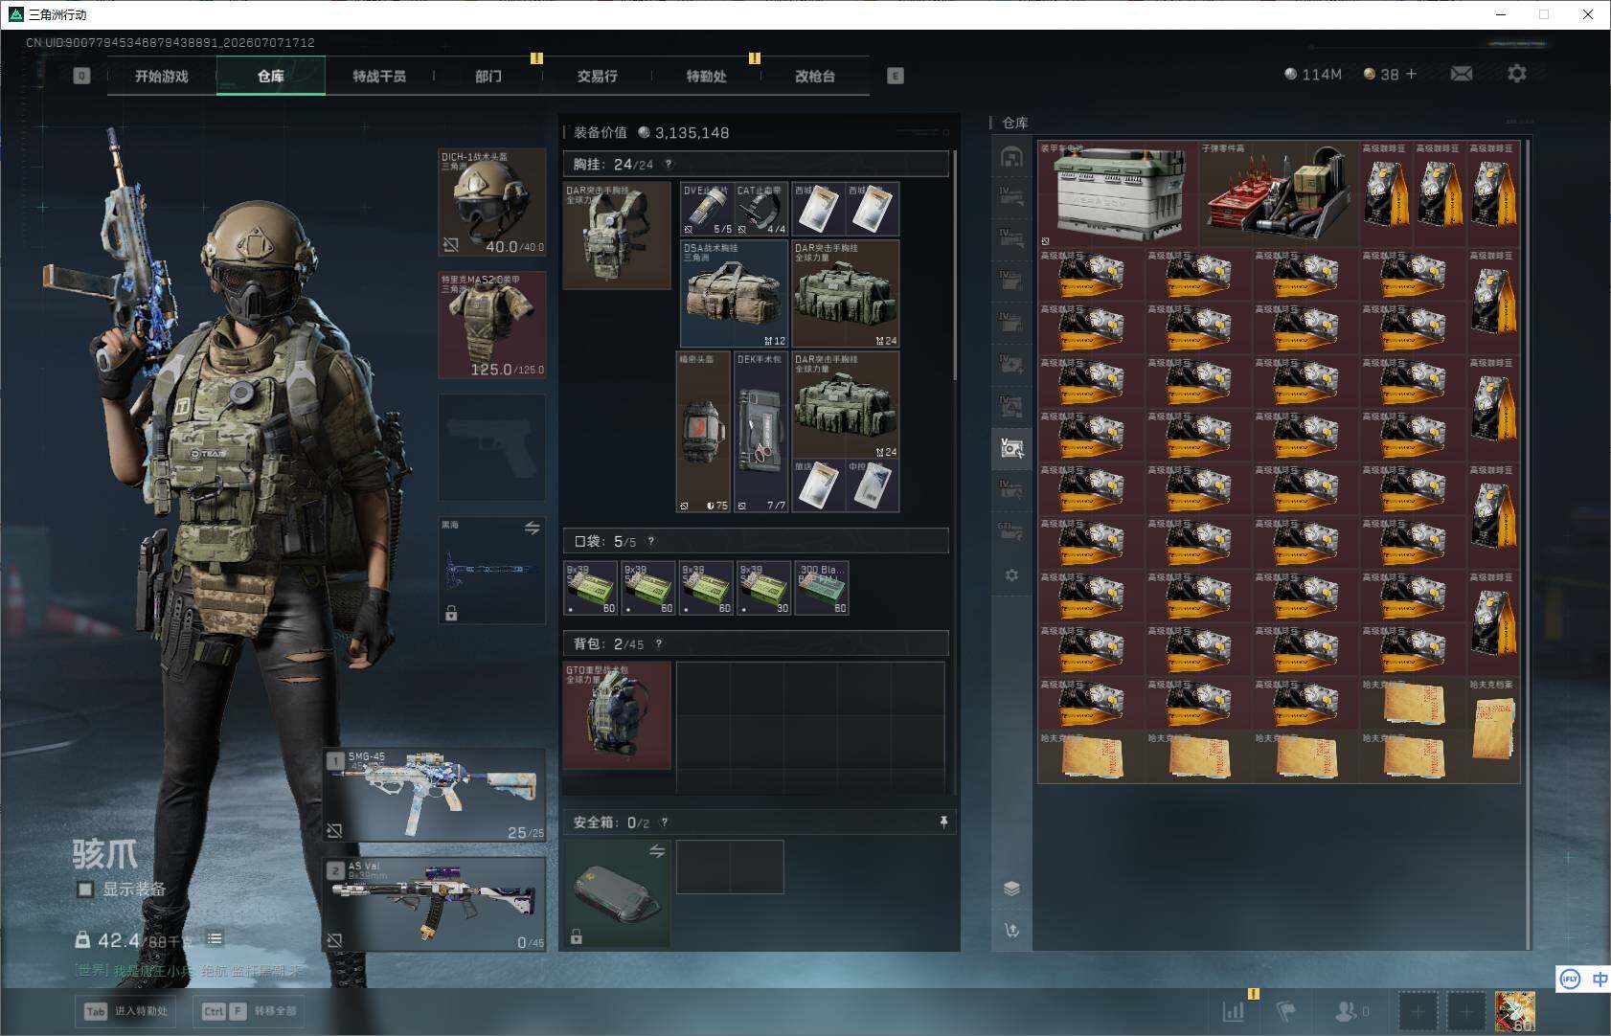1611x1036 pixels.
Task: Click the weight details list icon
Action: 215,939
